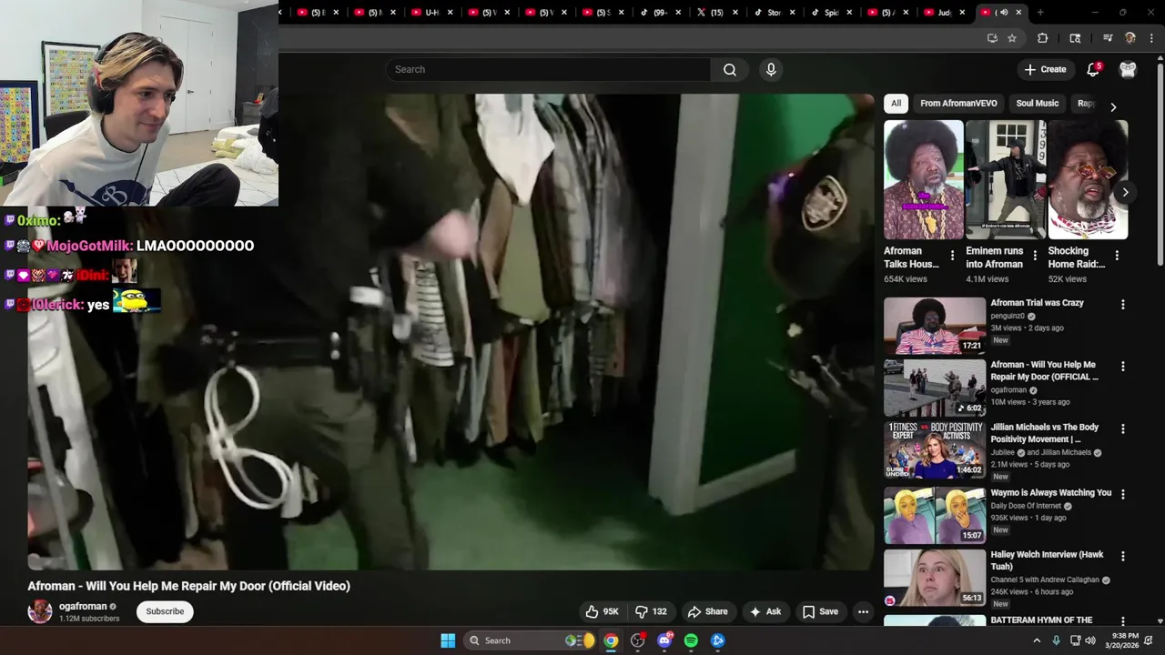Click the Ask button

(765, 611)
